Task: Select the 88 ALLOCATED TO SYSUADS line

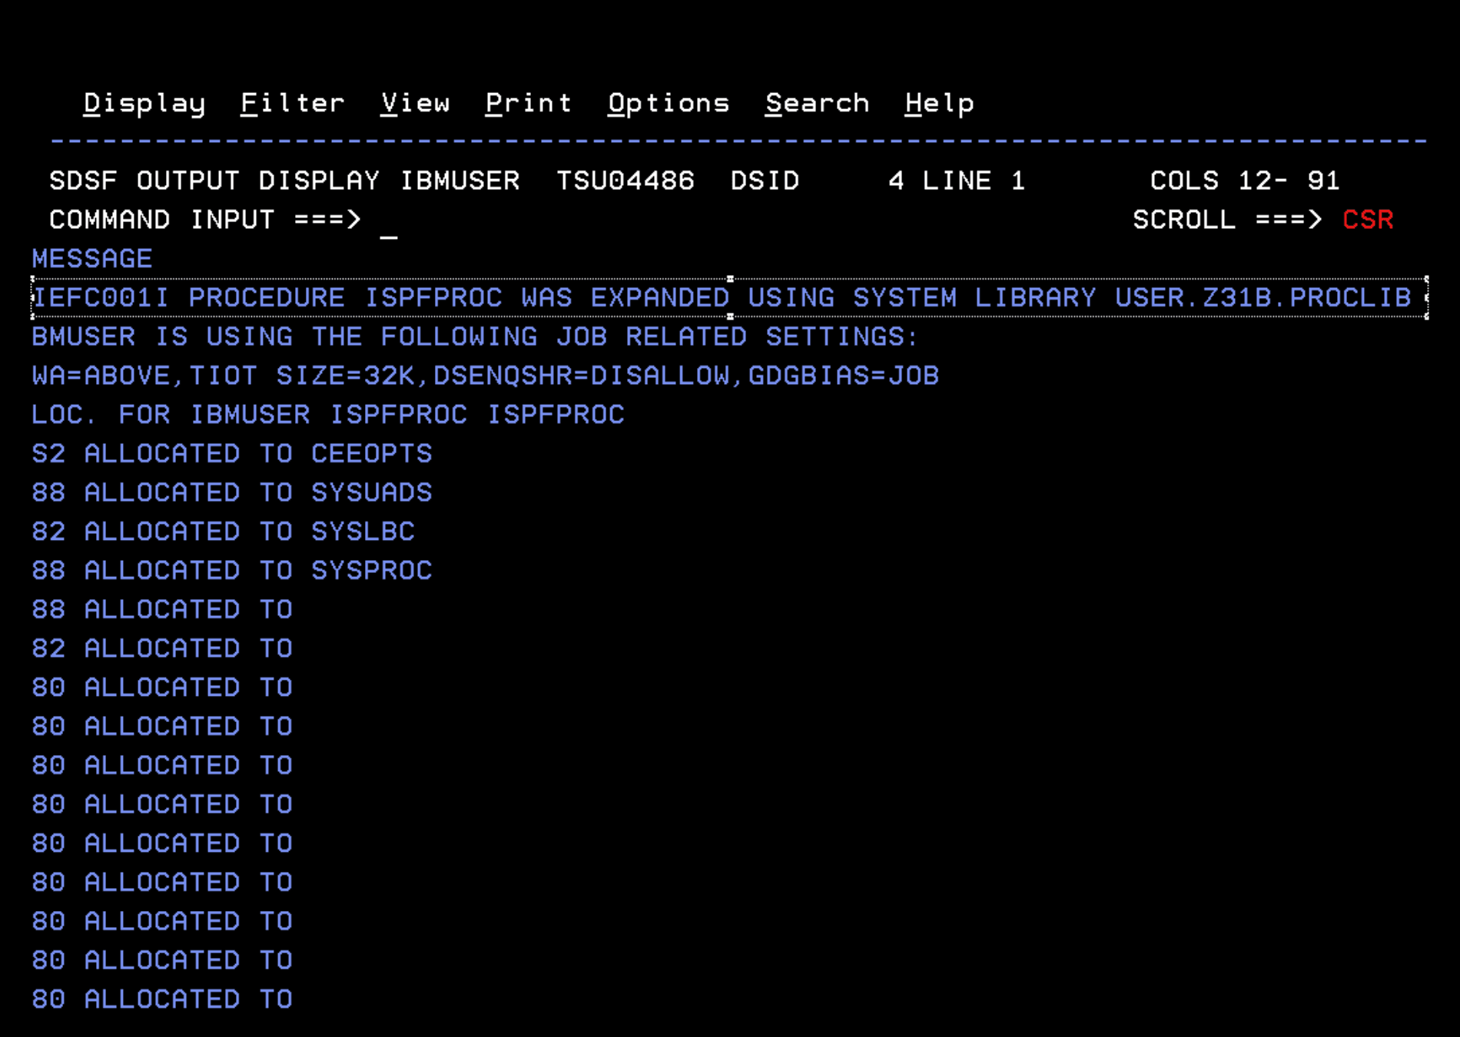Action: click(x=231, y=492)
